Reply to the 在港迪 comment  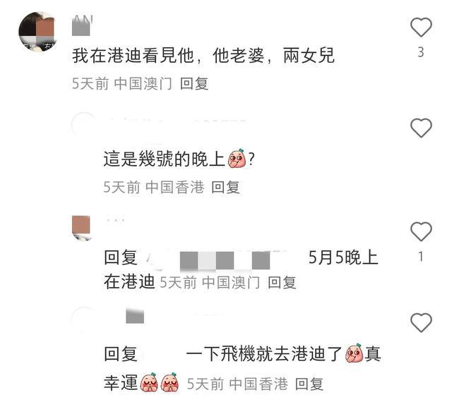[282, 282]
